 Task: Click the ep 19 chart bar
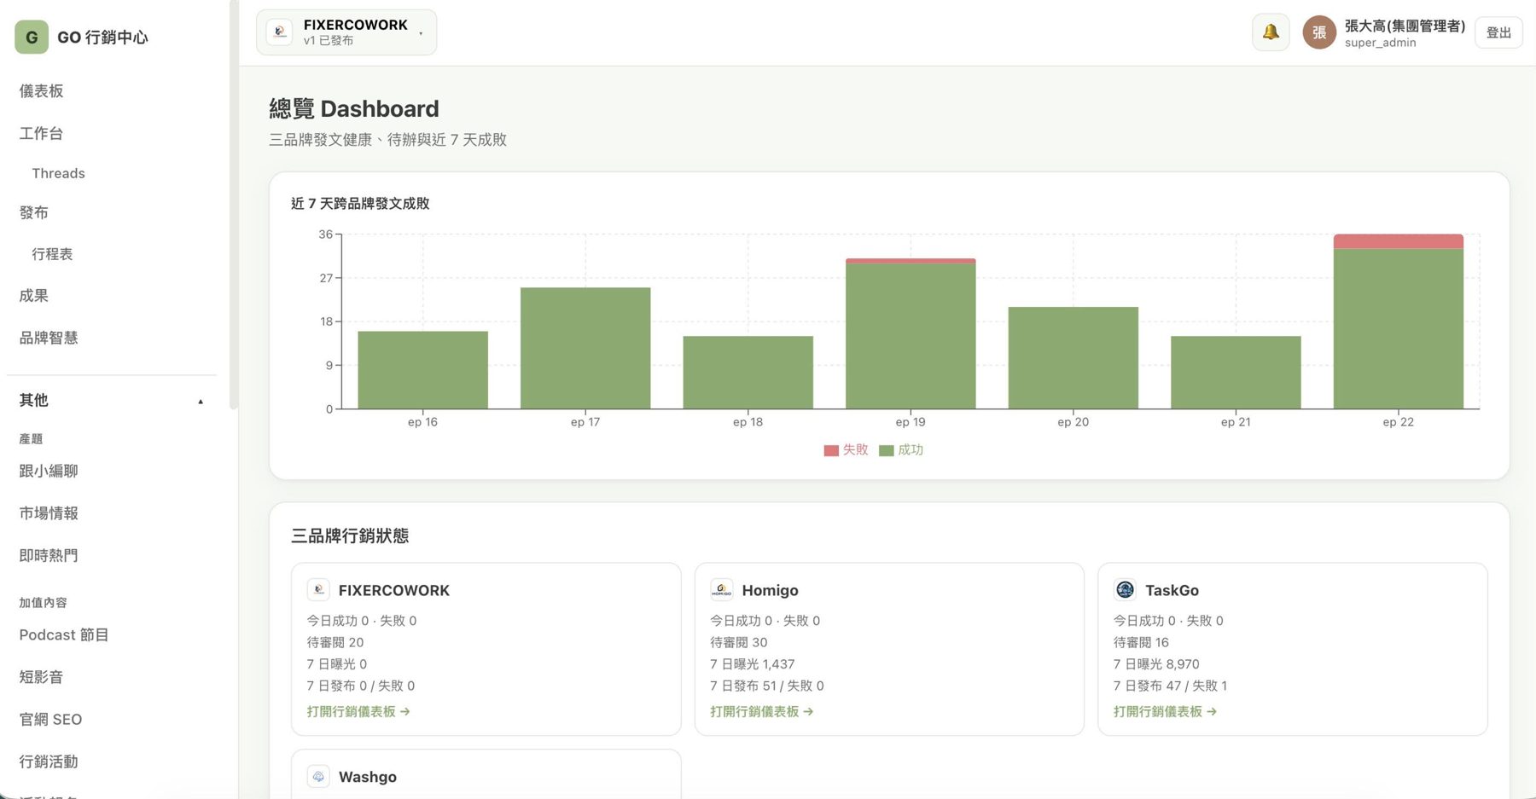pos(911,333)
